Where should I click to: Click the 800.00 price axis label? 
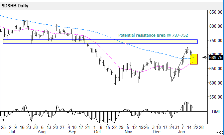[x=216, y=26]
